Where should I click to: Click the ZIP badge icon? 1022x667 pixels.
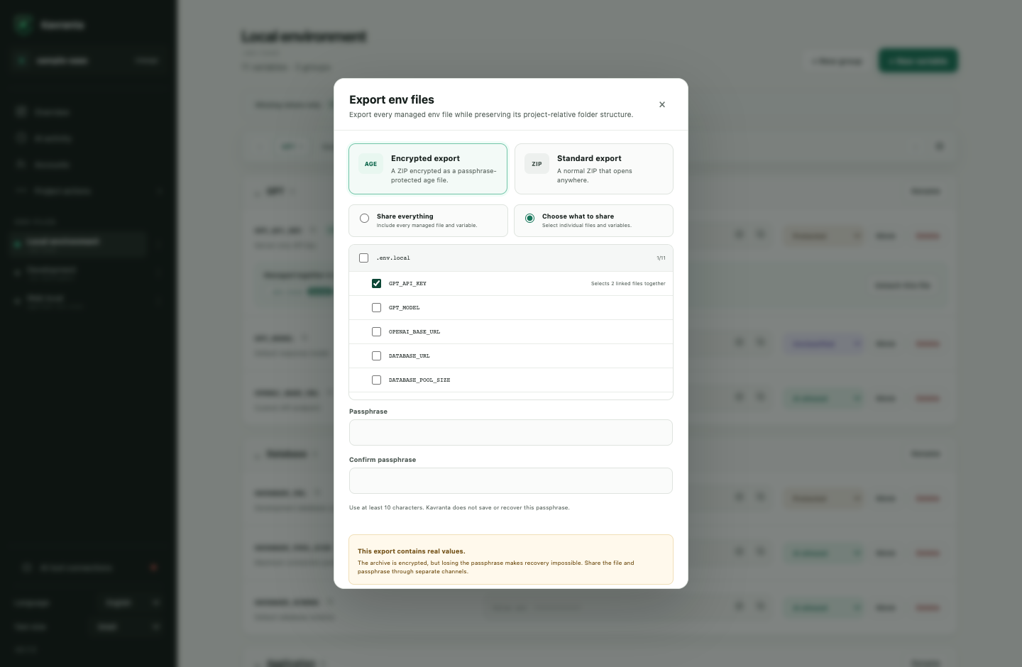pos(537,164)
